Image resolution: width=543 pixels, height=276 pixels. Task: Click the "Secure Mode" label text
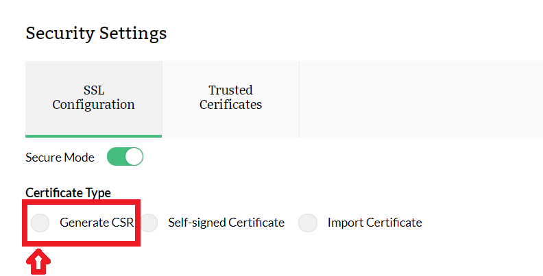click(60, 157)
